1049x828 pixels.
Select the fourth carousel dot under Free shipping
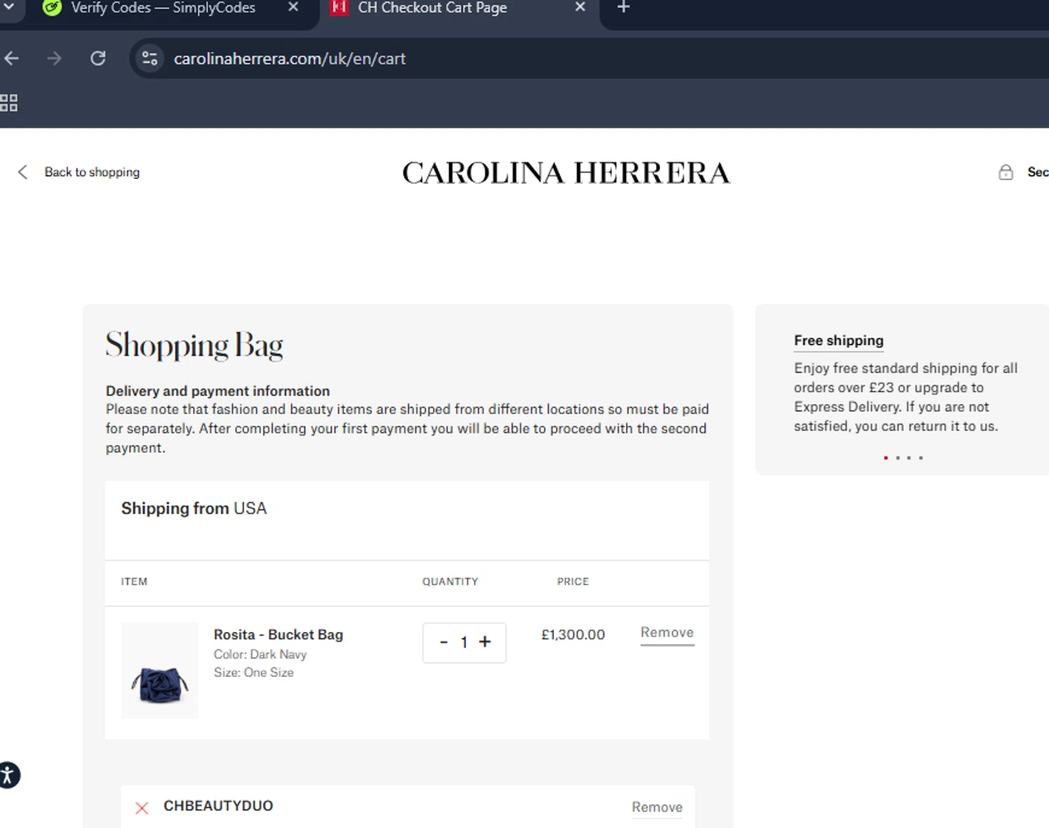(x=921, y=458)
